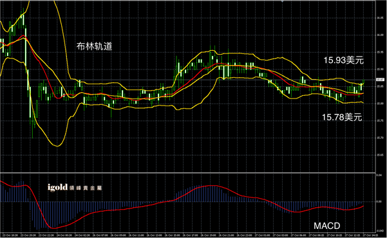Image resolution: width=387 pixels, height=238 pixels.
Task: Click the 24 Oct 00:30 time label
Action: click(x=64, y=235)
